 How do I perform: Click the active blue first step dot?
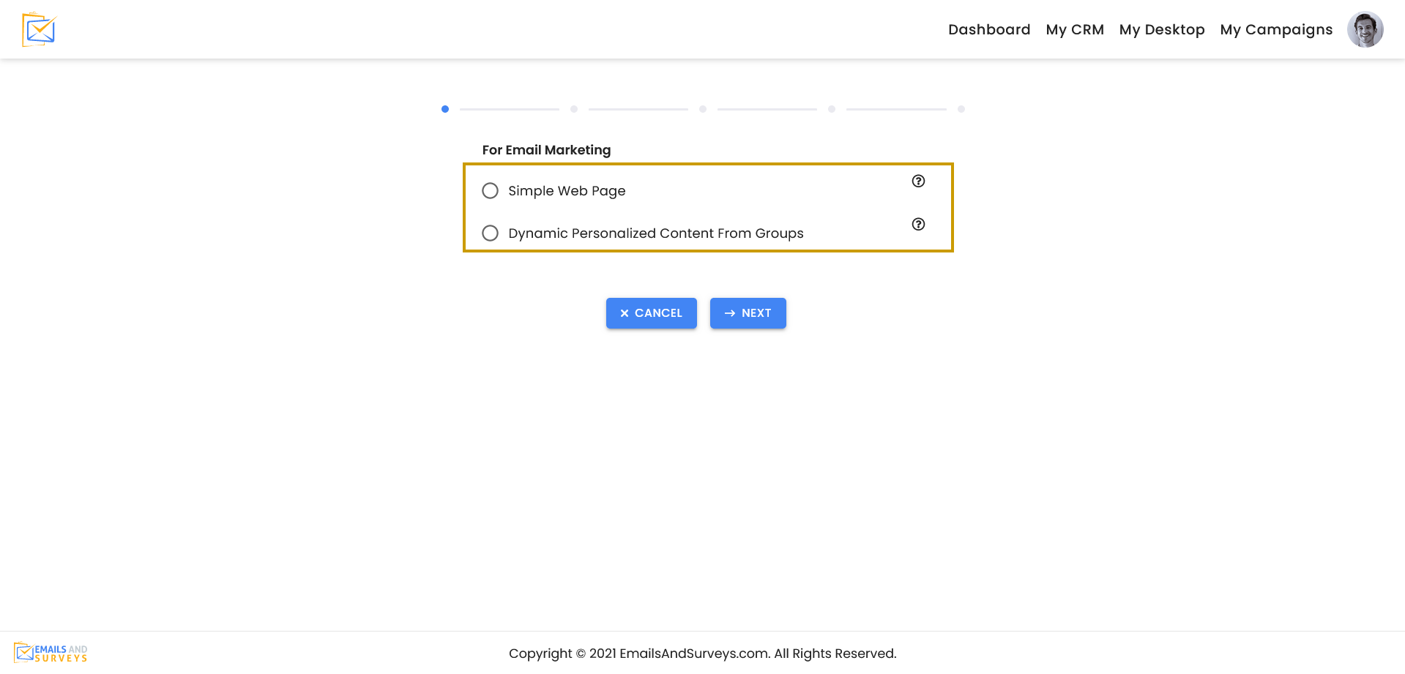click(x=445, y=109)
